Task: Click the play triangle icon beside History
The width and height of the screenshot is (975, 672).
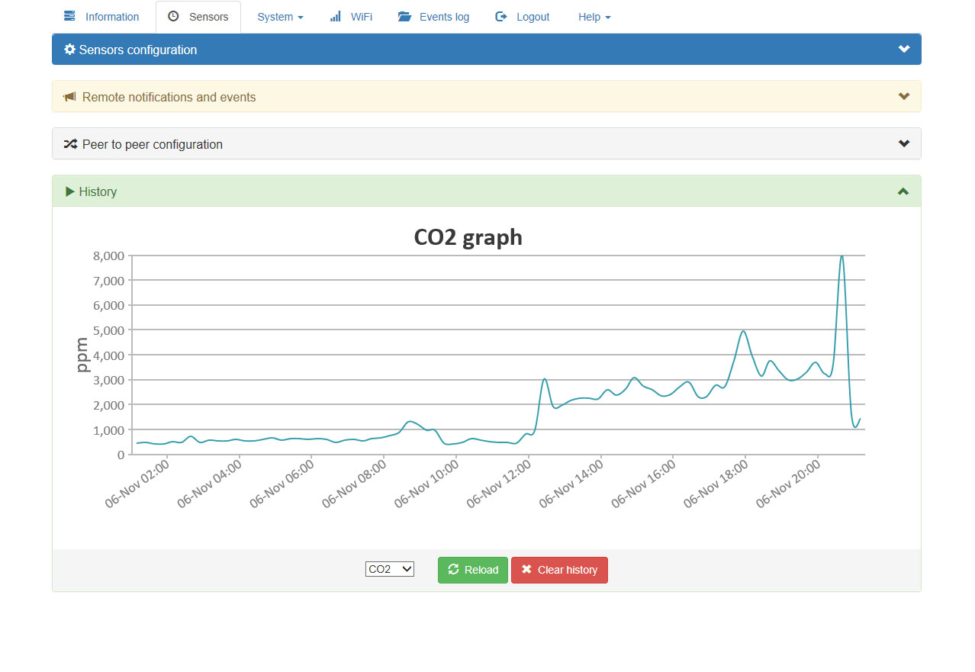Action: click(70, 191)
